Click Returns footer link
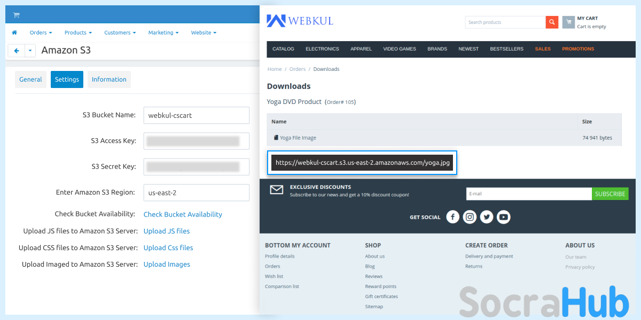 (474, 266)
